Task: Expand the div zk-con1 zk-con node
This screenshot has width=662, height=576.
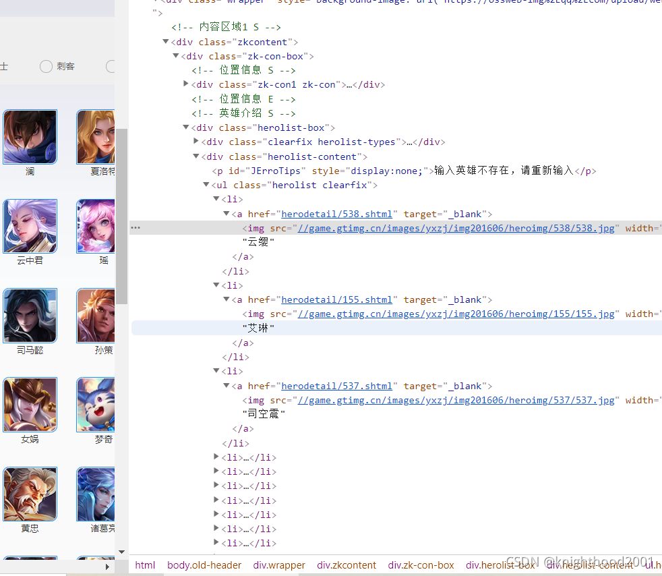Action: (x=186, y=84)
